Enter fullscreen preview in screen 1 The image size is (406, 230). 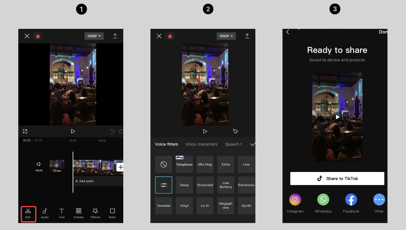pos(25,131)
